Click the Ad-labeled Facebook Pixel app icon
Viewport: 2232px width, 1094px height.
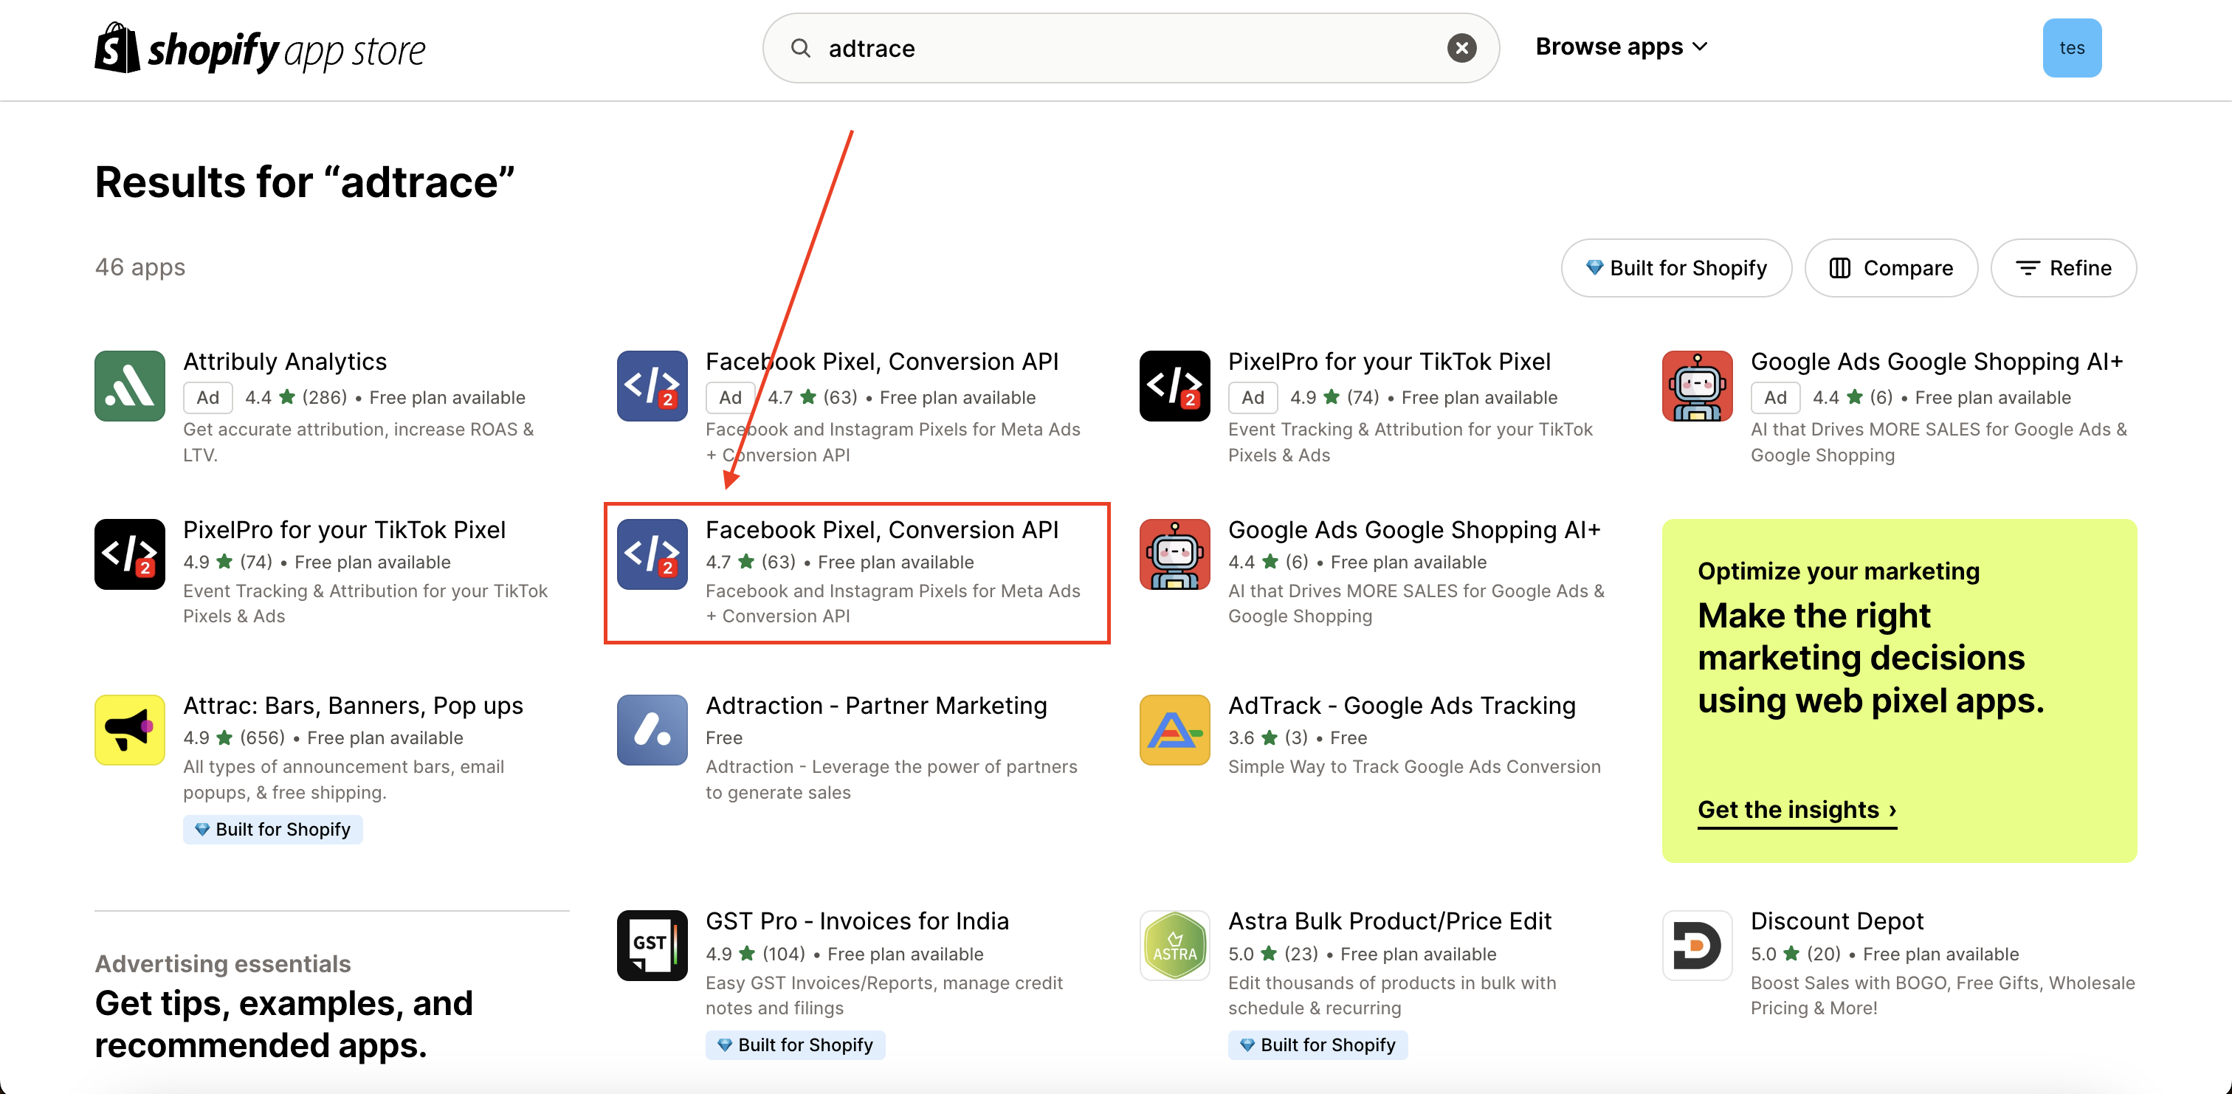(x=652, y=386)
